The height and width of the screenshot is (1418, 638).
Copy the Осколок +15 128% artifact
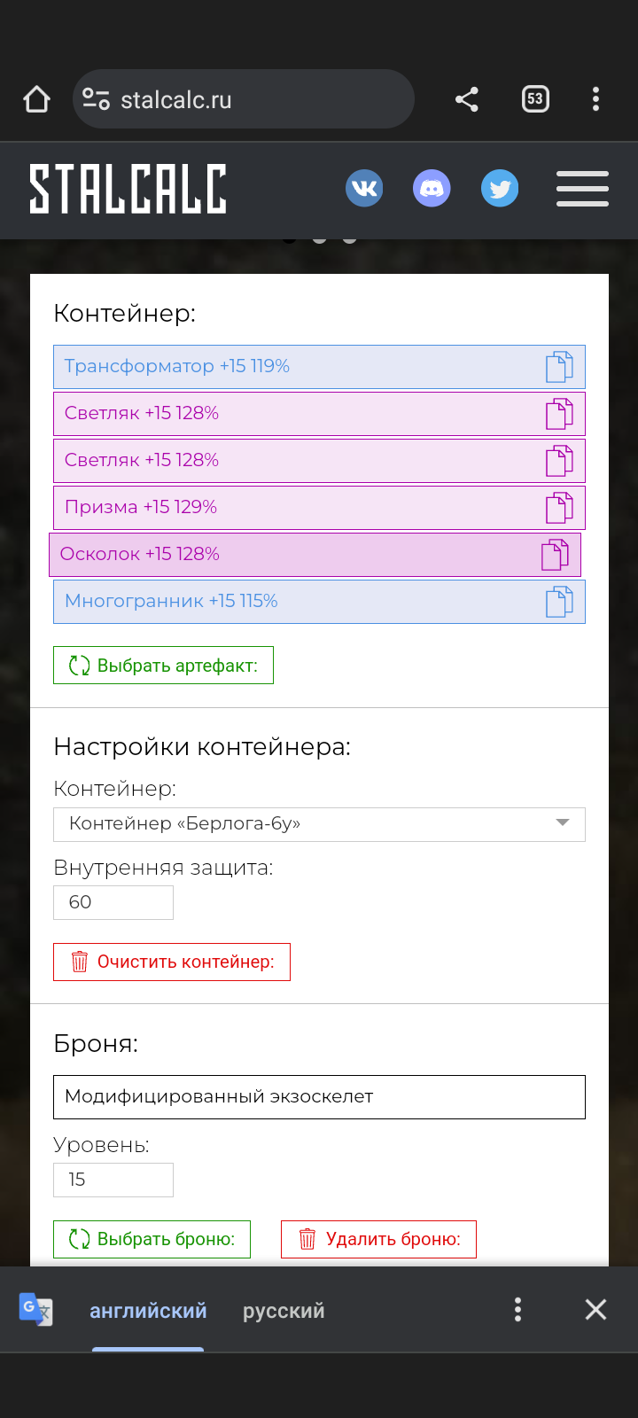pyautogui.click(x=555, y=555)
